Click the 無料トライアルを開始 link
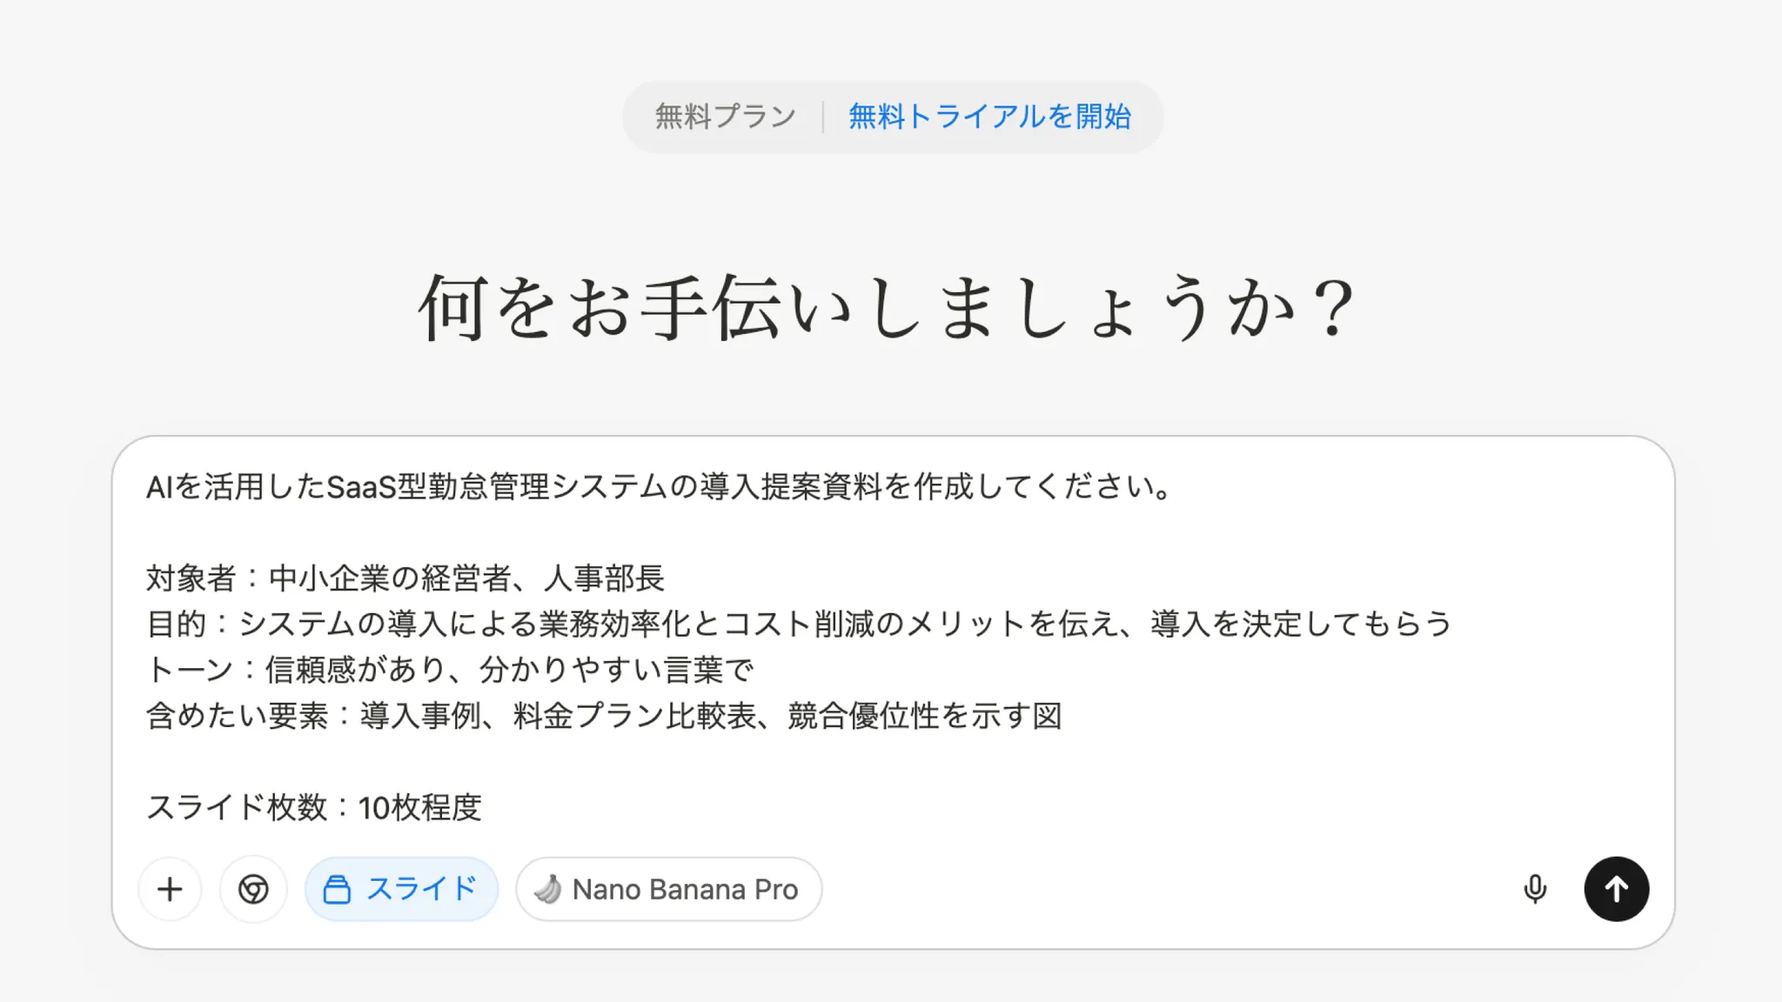1782x1002 pixels. (x=989, y=117)
